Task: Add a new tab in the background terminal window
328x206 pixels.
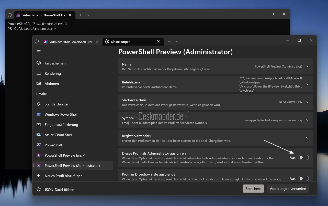Action: (x=81, y=15)
